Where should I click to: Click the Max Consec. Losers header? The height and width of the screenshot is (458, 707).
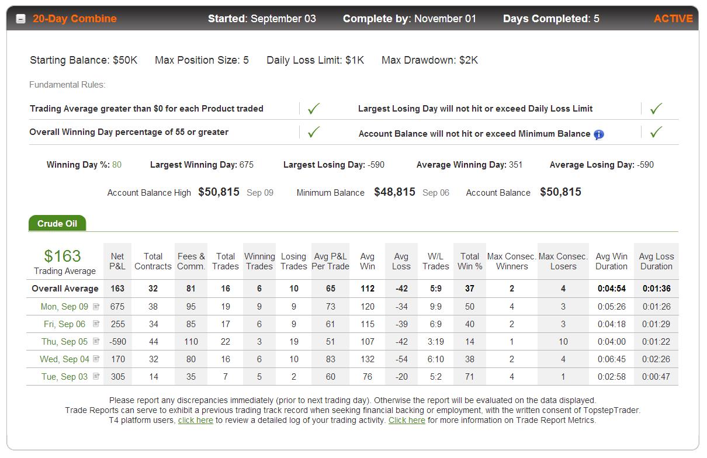(x=563, y=261)
